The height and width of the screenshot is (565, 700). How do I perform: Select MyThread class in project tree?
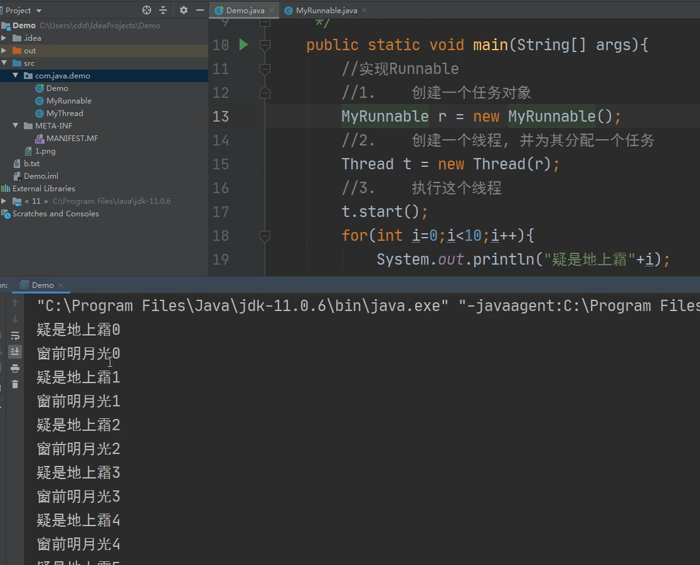click(x=64, y=114)
